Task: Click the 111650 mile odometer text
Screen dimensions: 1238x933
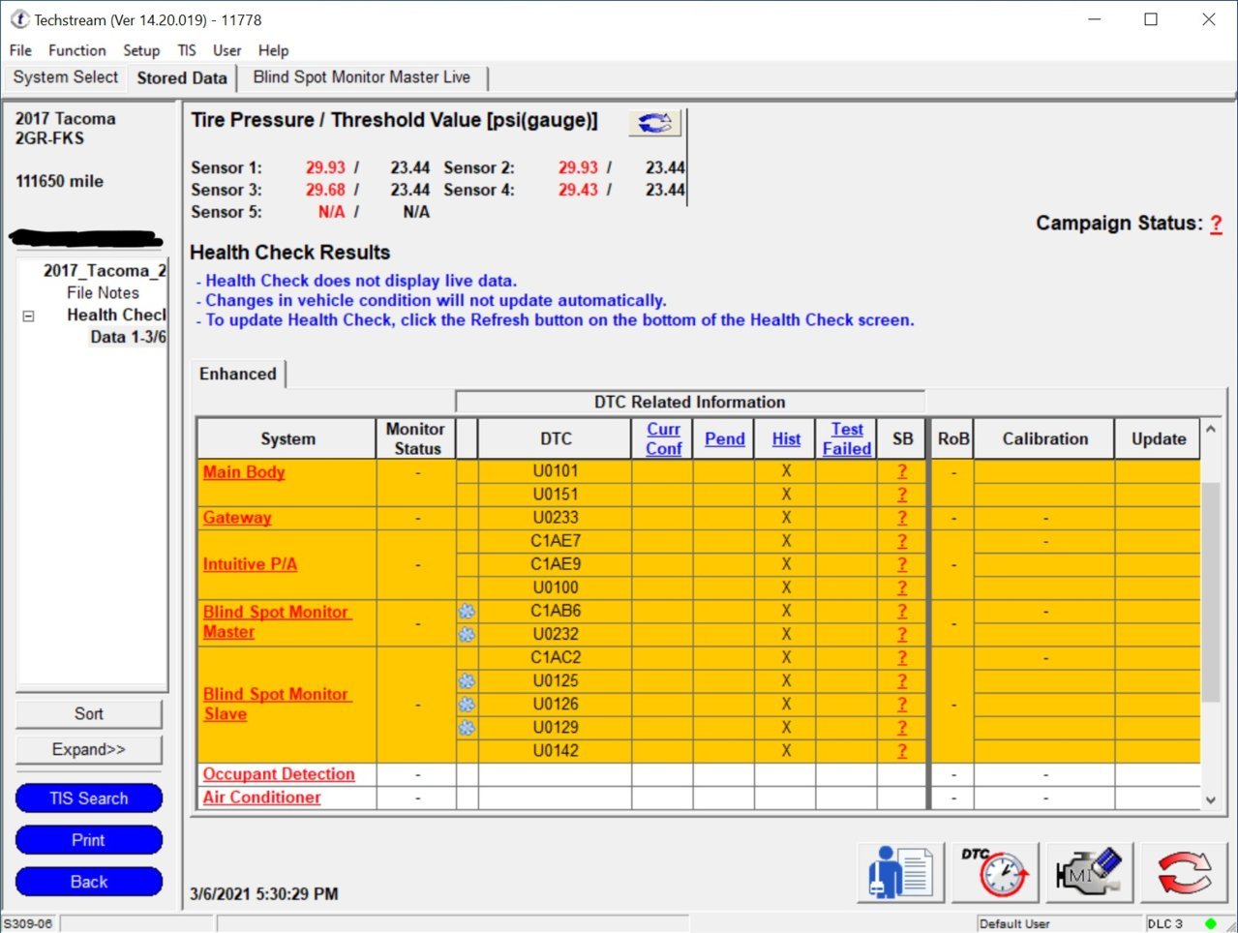Action: 59,181
